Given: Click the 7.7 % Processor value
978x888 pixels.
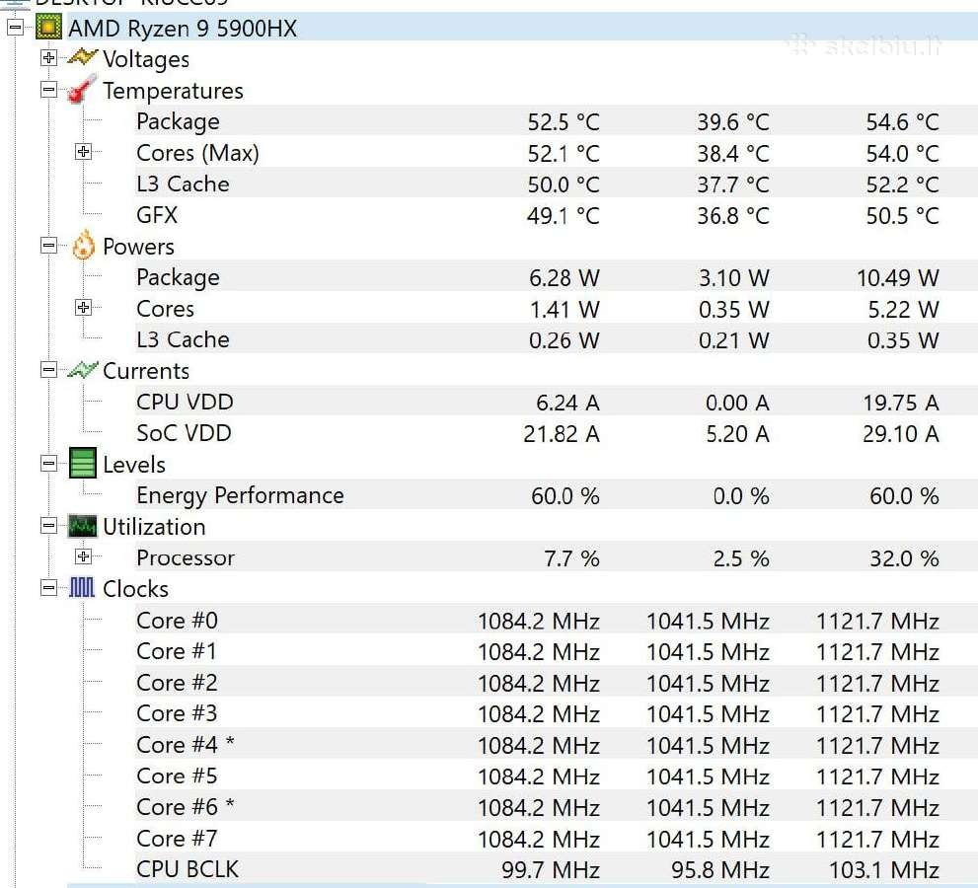Looking at the screenshot, I should click(571, 558).
